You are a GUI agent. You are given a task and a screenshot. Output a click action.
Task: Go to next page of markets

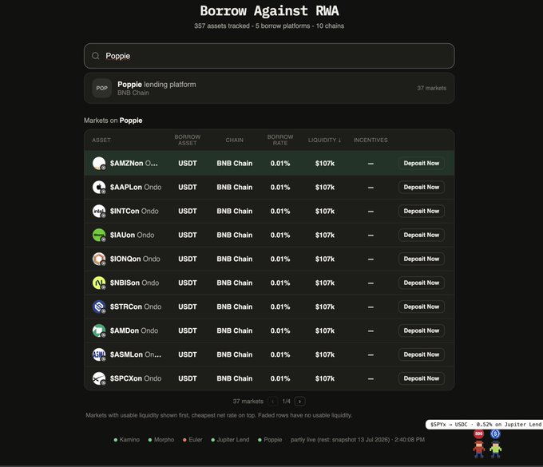coord(300,402)
